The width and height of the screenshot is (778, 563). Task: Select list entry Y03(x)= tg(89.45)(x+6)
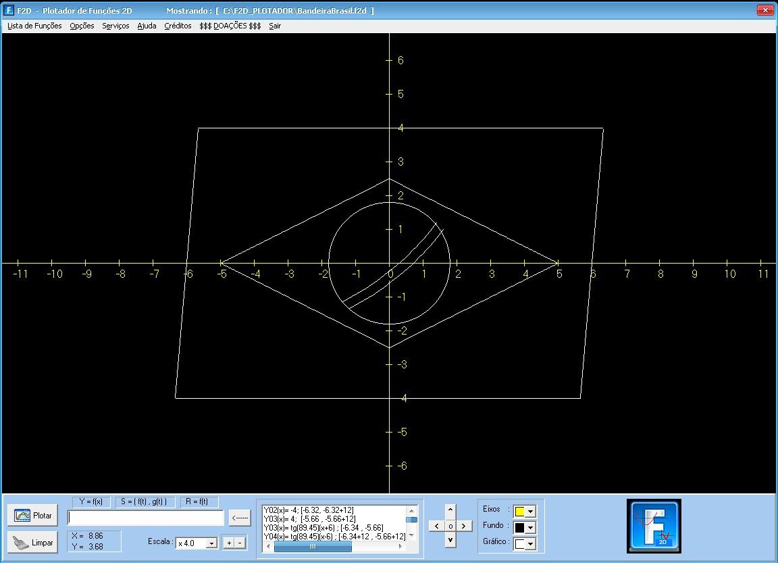tap(323, 528)
